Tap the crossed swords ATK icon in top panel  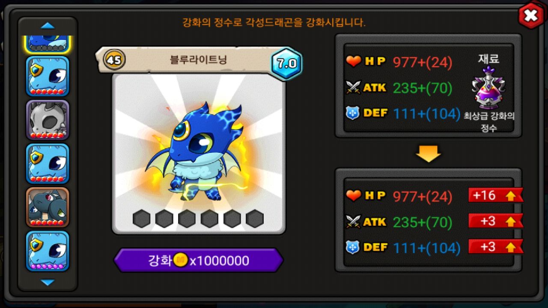click(354, 88)
